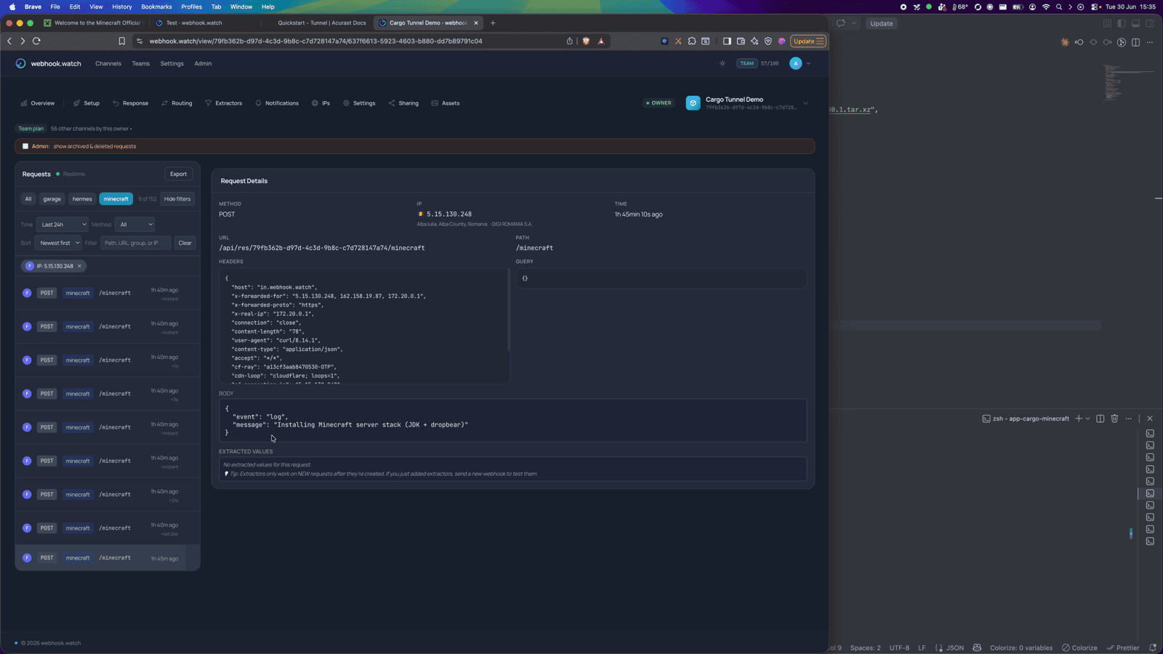1163x654 pixels.
Task: Open the Notifications tab
Action: pyautogui.click(x=277, y=103)
